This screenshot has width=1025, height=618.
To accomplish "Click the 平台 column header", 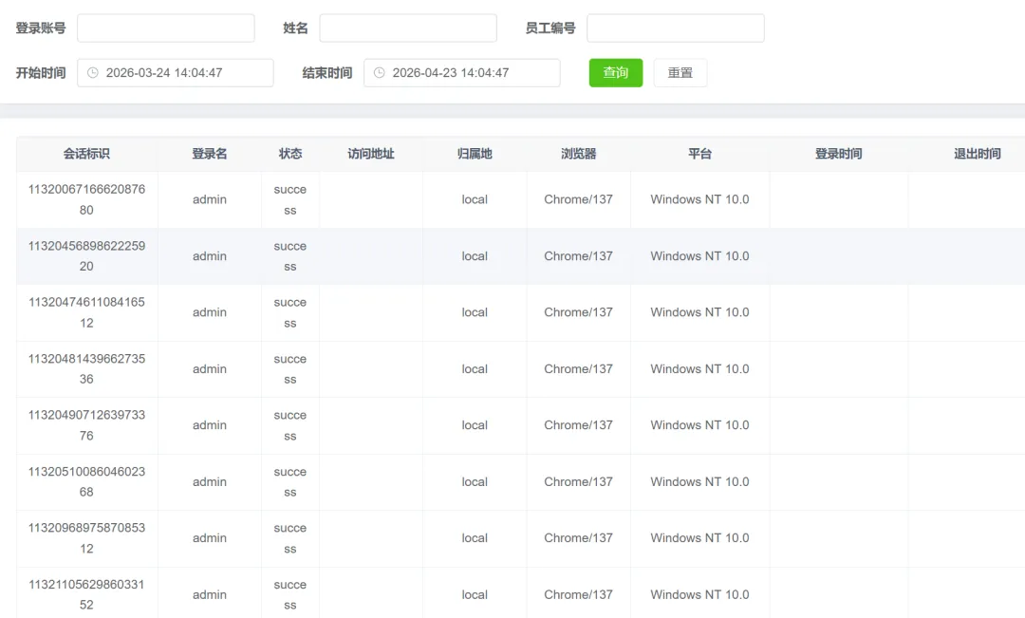I will click(699, 154).
